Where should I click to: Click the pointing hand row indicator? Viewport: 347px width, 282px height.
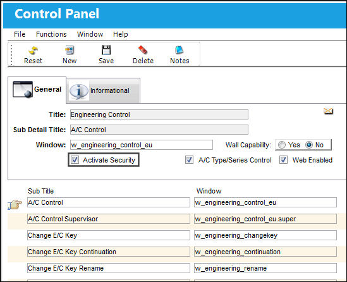click(15, 204)
